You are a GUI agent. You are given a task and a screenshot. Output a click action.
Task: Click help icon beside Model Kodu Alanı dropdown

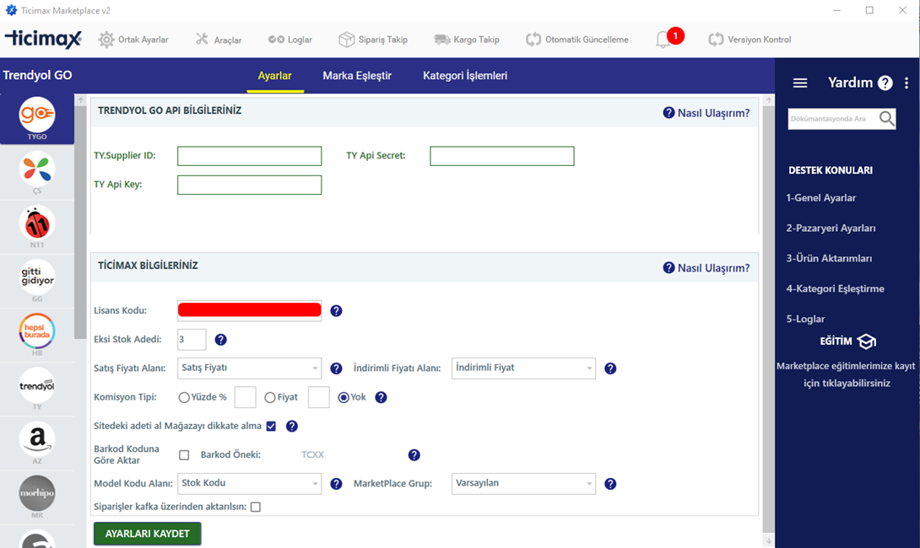point(336,484)
